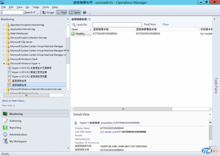Select K27ISWGEOUN3BNW cell in name column
The width and height of the screenshot is (220, 156).
(105, 33)
